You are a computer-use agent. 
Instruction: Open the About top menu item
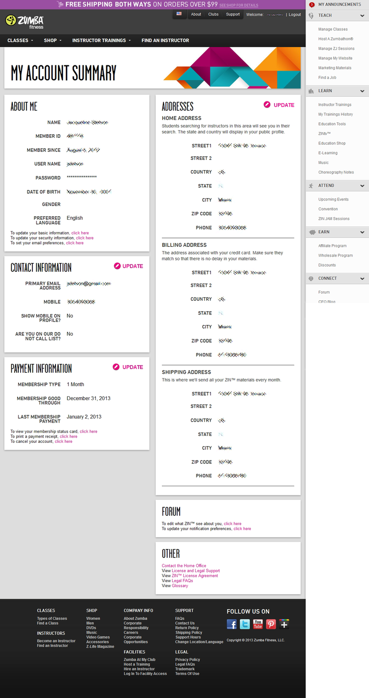[196, 14]
